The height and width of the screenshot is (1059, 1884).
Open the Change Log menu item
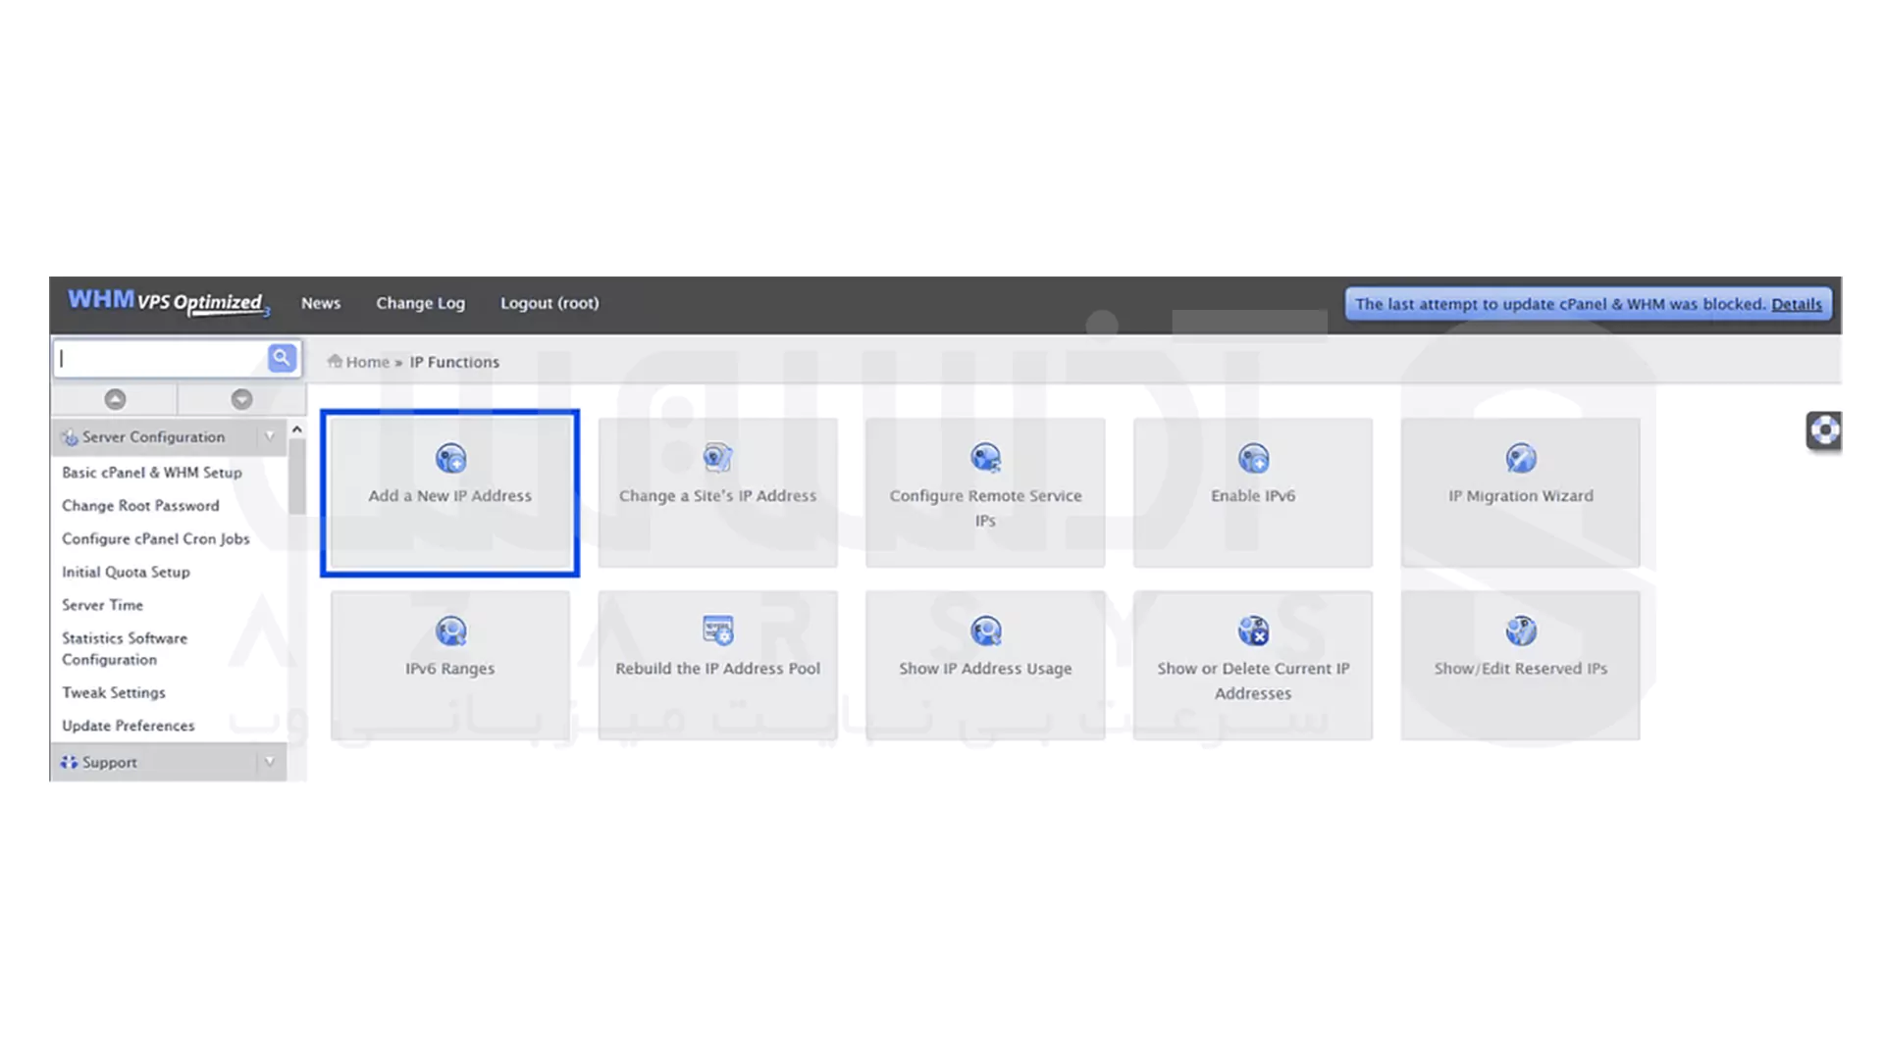pyautogui.click(x=420, y=304)
